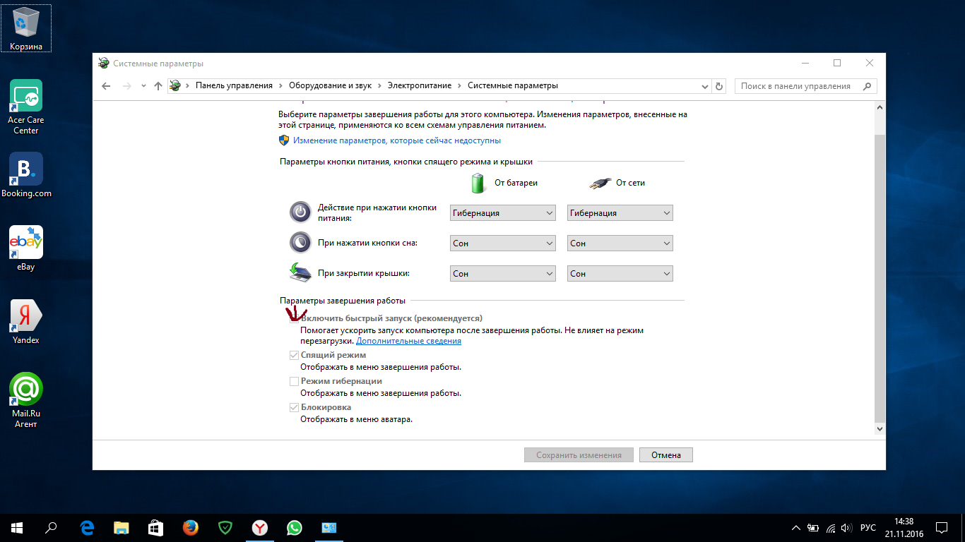965x542 pixels.
Task: Click the lid-closing laptop icon
Action: [x=300, y=272]
